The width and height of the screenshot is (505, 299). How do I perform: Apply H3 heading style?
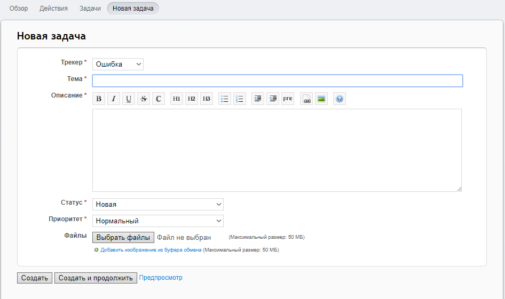(x=207, y=99)
